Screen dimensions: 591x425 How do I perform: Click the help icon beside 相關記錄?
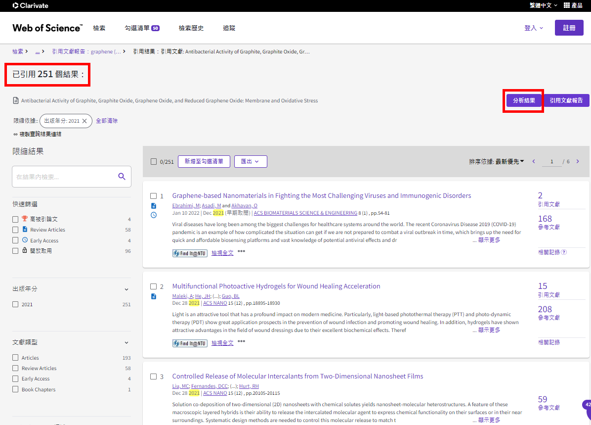pyautogui.click(x=564, y=252)
